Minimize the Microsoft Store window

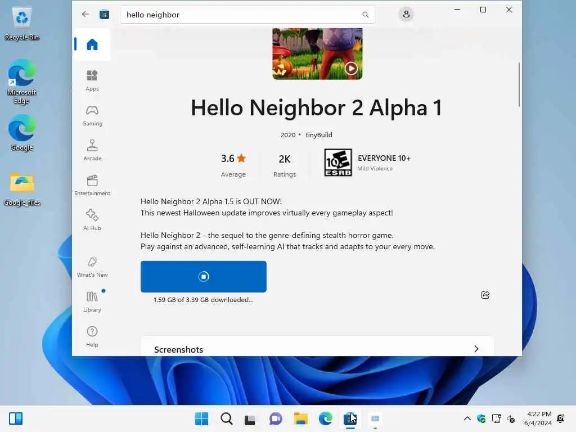pyautogui.click(x=457, y=10)
